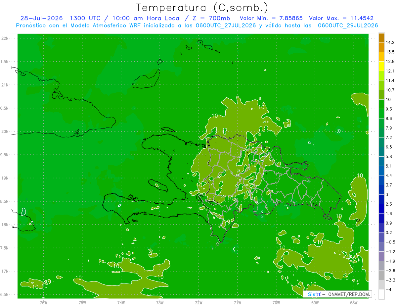
Task: Click the "5.1" color scale value
Action: click(x=389, y=166)
